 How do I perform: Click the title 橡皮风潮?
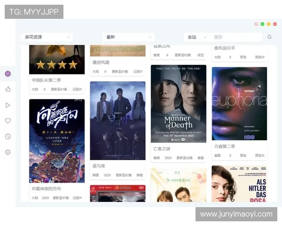101,63
